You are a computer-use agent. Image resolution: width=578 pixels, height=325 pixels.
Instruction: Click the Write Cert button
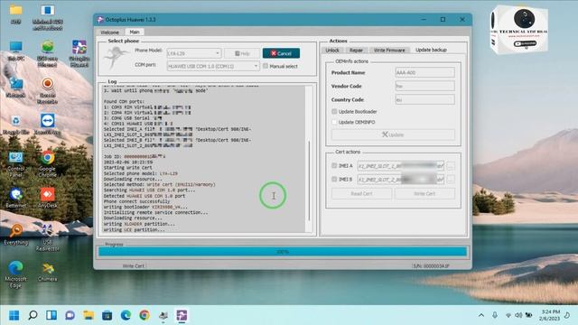point(424,193)
